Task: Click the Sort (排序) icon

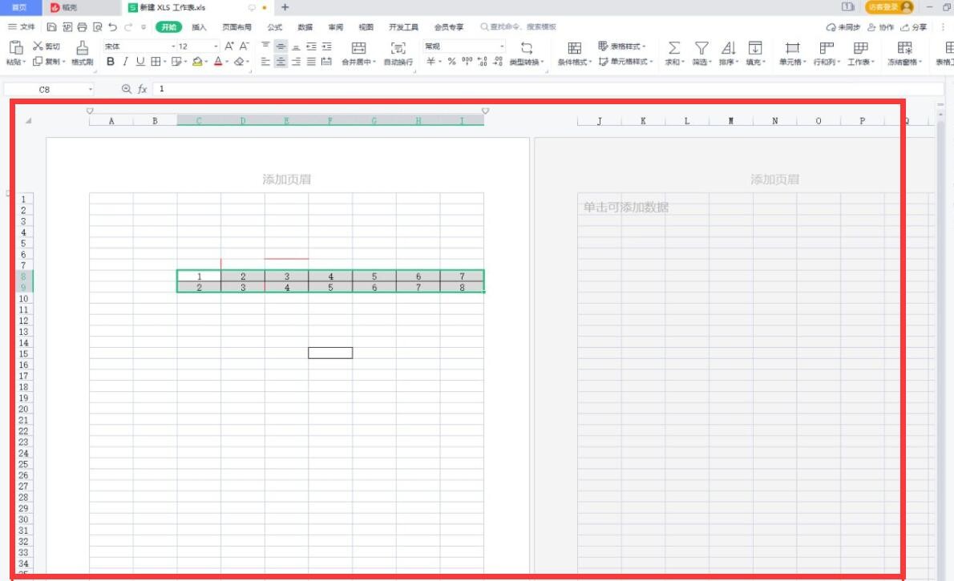Action: (729, 48)
